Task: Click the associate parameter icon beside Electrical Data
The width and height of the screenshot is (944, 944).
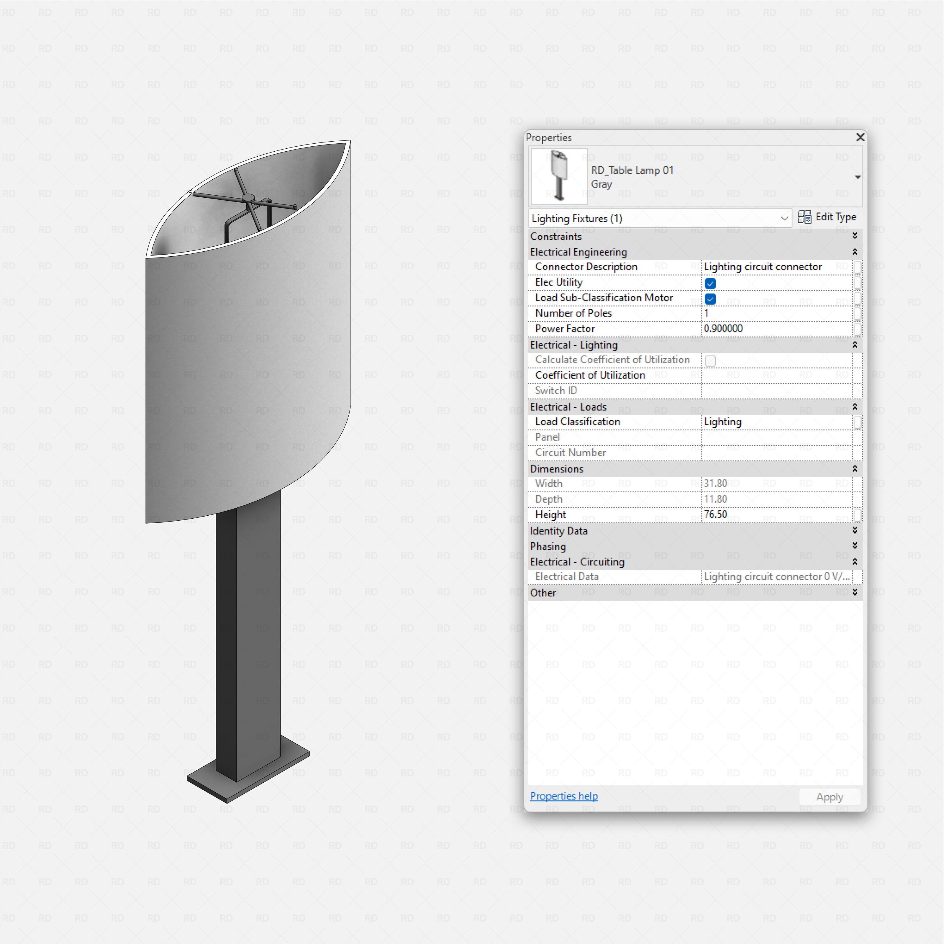Action: (x=858, y=576)
